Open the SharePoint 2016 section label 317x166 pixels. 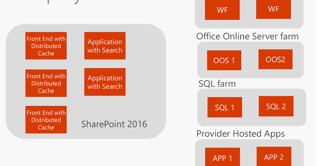114,124
